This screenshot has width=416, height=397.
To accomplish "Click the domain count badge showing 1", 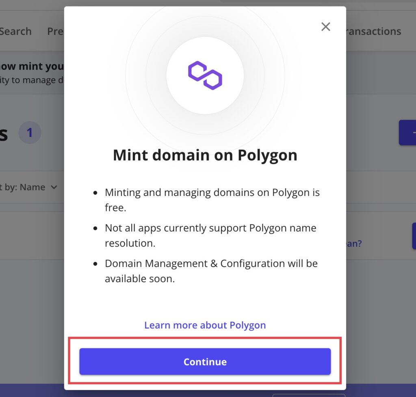I will [x=30, y=133].
